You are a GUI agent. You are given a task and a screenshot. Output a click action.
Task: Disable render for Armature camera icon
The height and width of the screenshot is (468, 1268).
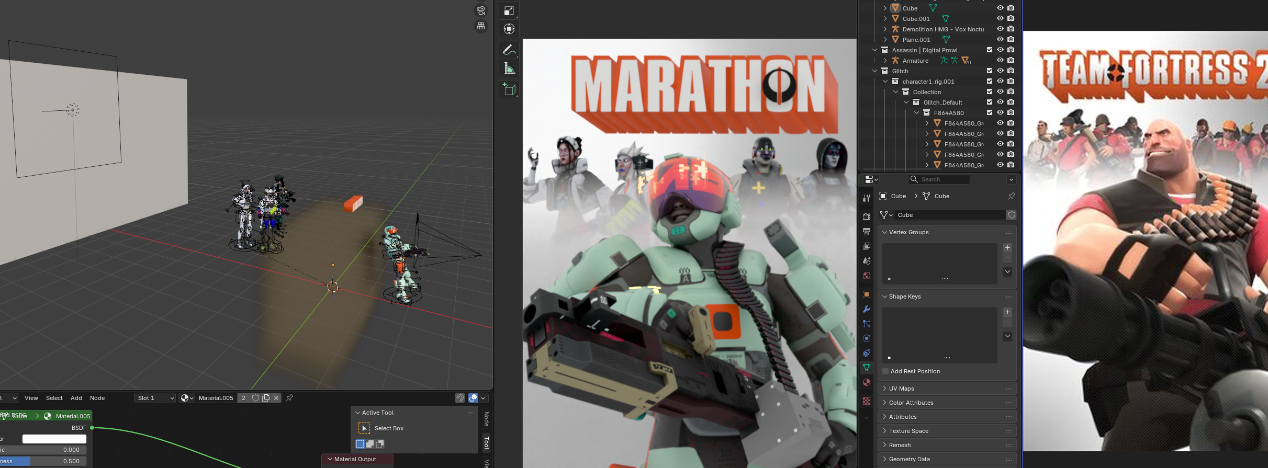pyautogui.click(x=1011, y=61)
